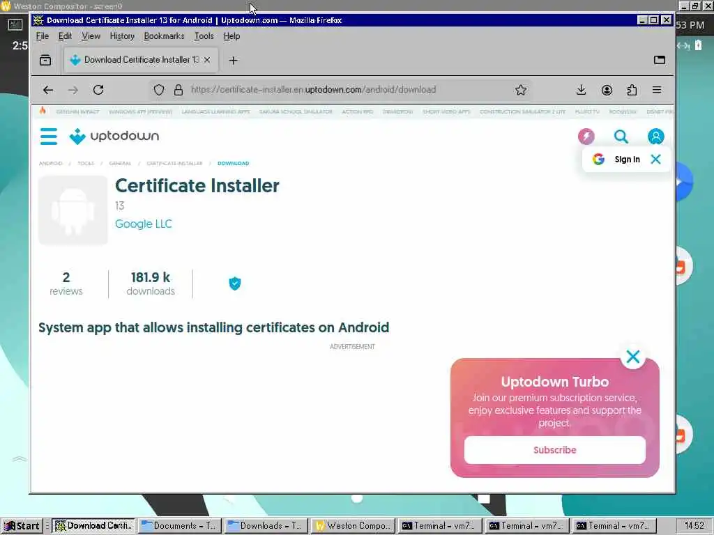This screenshot has width=714, height=535.
Task: Open the Language Learning Apps trending link
Action: click(x=216, y=111)
